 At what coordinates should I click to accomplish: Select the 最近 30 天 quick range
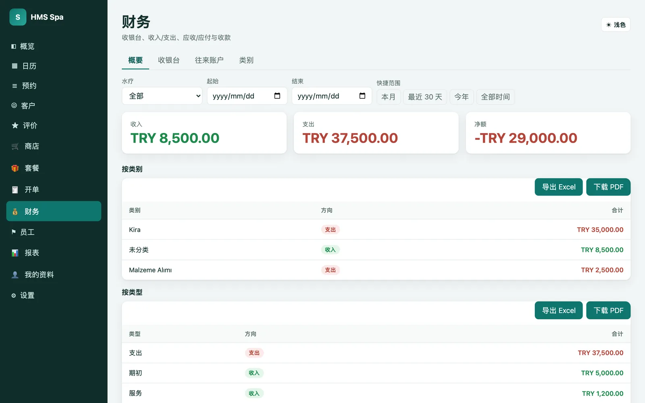(425, 97)
